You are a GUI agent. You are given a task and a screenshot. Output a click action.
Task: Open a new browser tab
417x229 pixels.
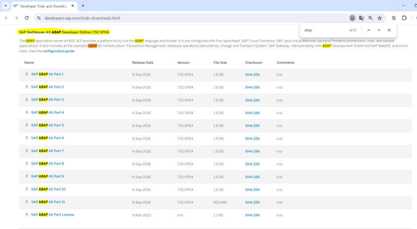click(83, 6)
